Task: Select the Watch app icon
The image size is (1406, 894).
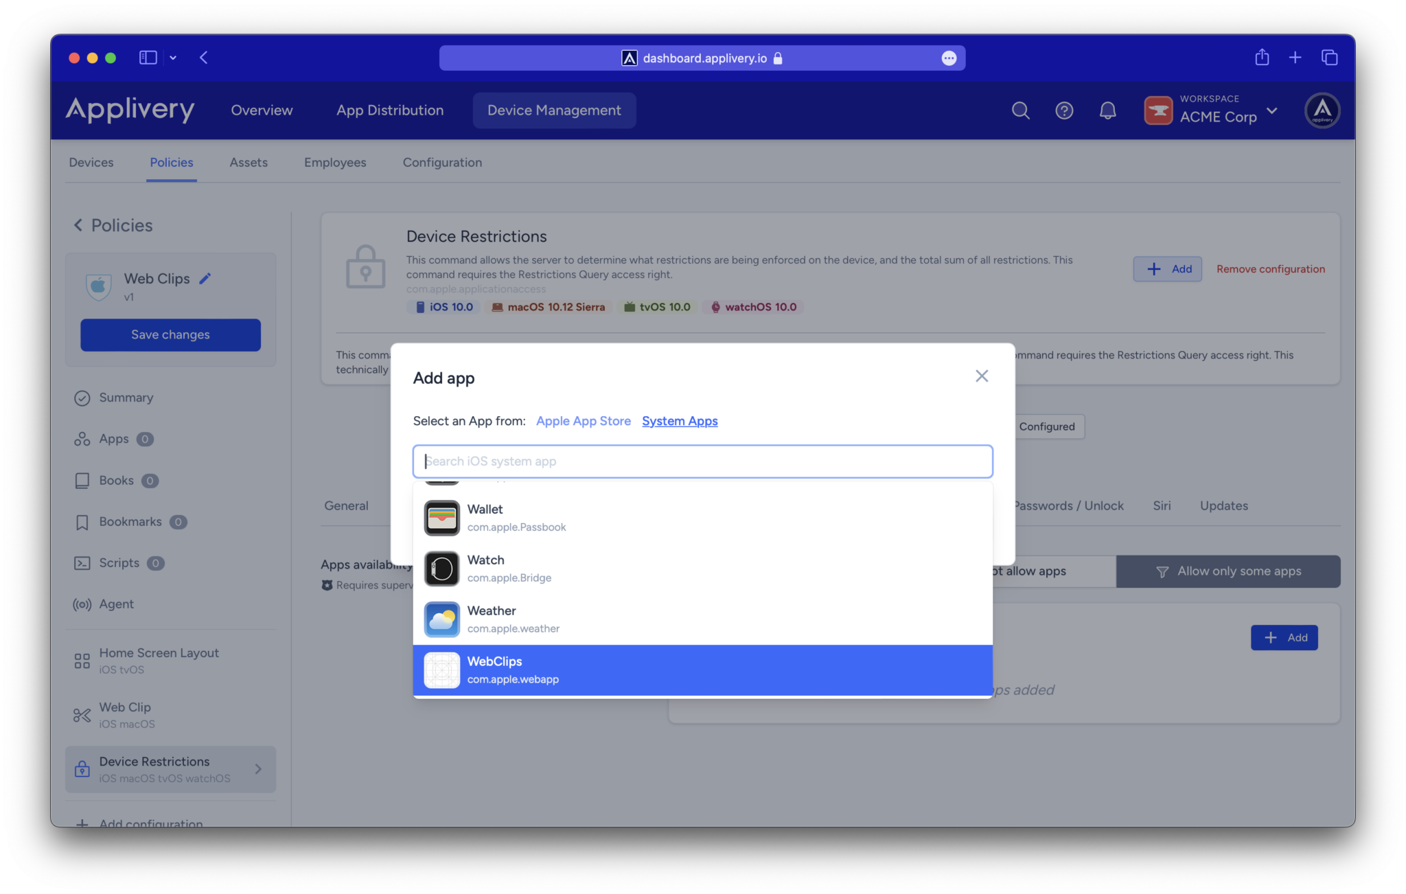Action: 441,569
